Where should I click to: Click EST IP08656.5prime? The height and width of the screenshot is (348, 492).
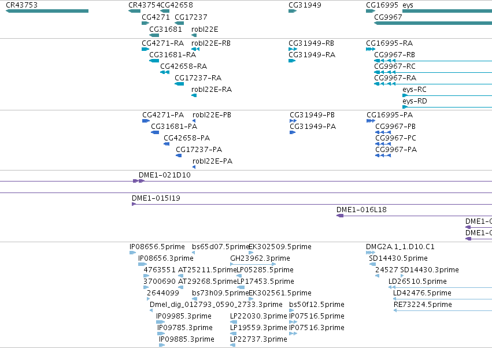[x=133, y=253]
